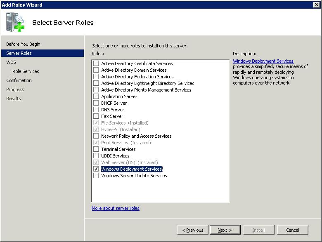
Task: Select the Web Server (IIS) (Installed) label
Action: (x=129, y=162)
